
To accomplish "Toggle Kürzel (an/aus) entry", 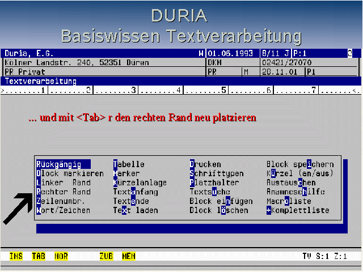I will pyautogui.click(x=300, y=173).
